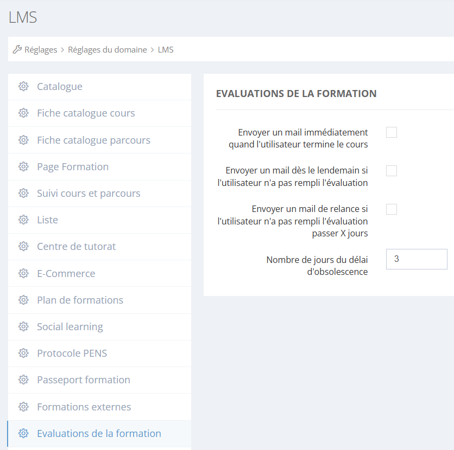The width and height of the screenshot is (454, 450).
Task: Open the Centre de tutorat settings
Action: [x=76, y=247]
